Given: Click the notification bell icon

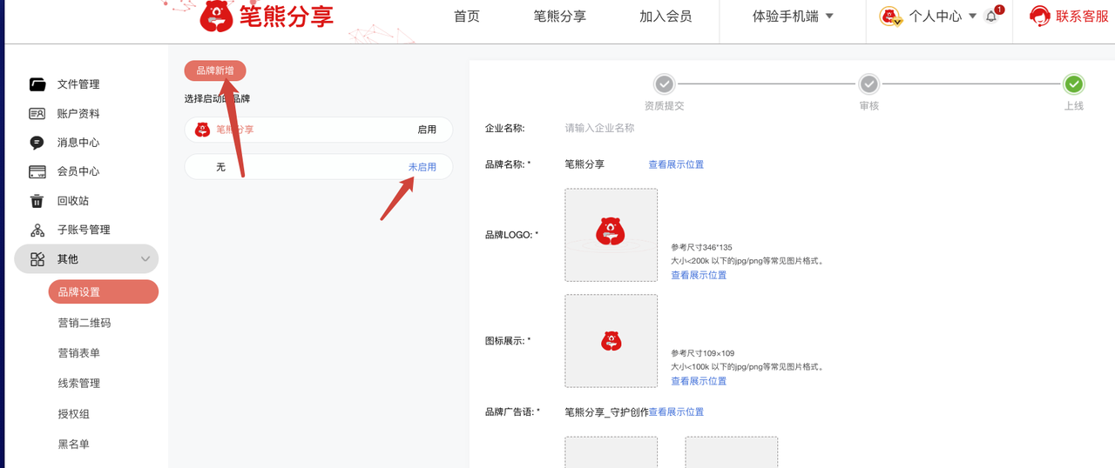Looking at the screenshot, I should coord(991,16).
